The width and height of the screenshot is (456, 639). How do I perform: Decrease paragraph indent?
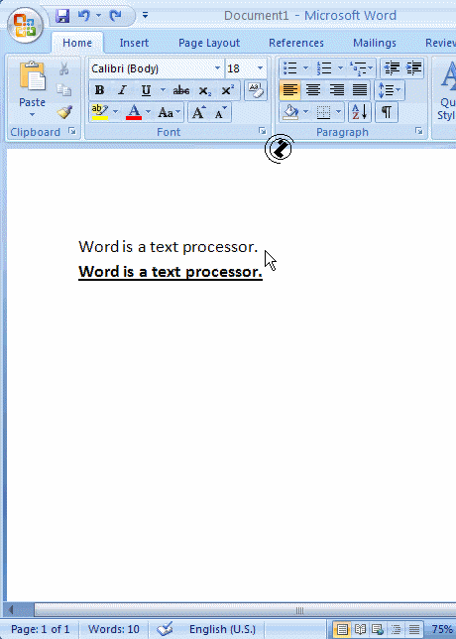pyautogui.click(x=392, y=68)
